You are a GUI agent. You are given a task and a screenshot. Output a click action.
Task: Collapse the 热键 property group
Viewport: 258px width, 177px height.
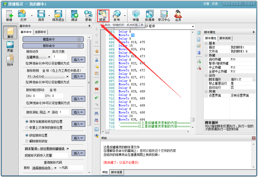point(206,55)
